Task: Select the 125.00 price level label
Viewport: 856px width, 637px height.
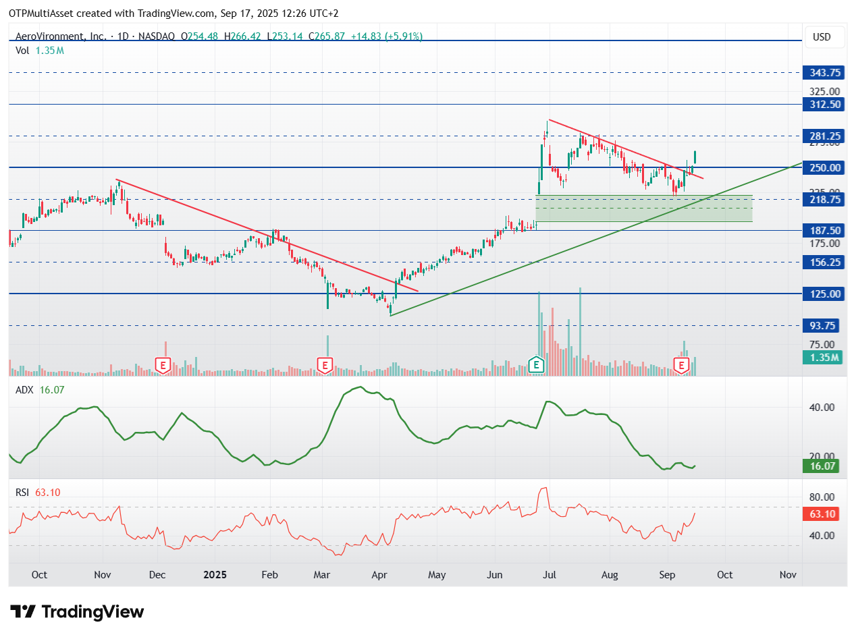Action: 823,294
